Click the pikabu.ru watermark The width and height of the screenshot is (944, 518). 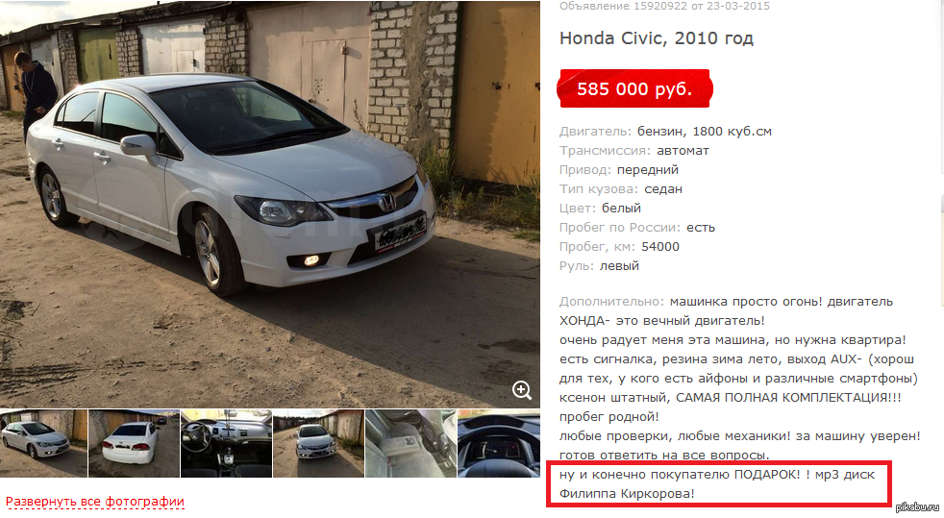(x=918, y=507)
